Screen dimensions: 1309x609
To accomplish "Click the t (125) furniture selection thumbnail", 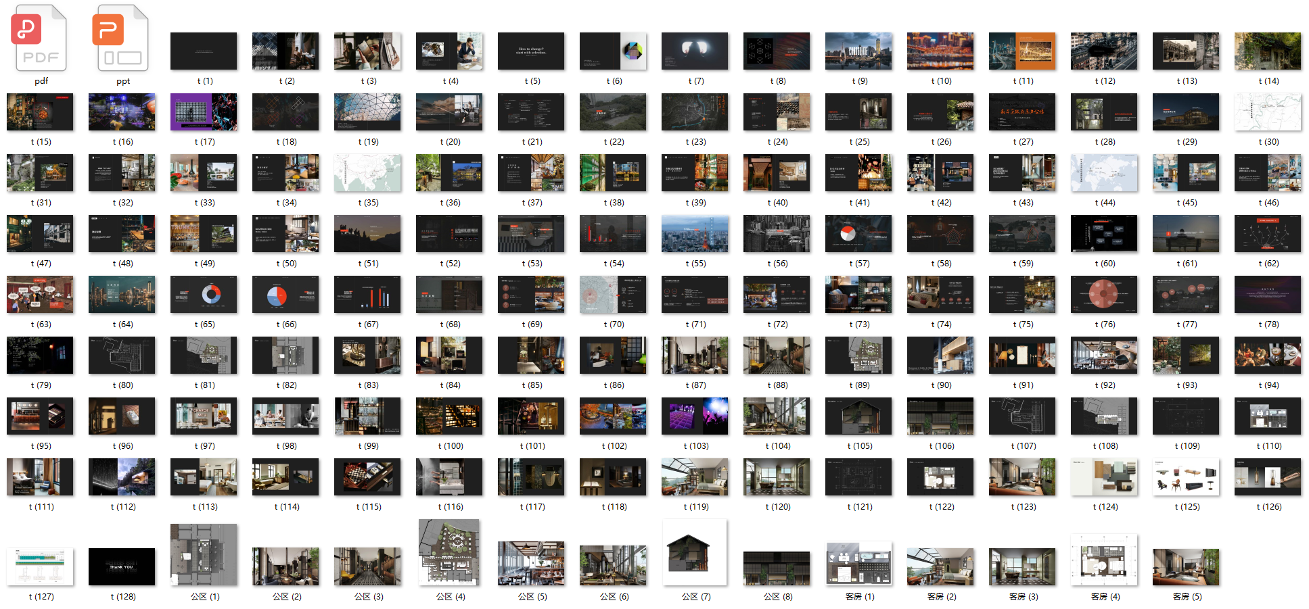I will click(x=1186, y=477).
